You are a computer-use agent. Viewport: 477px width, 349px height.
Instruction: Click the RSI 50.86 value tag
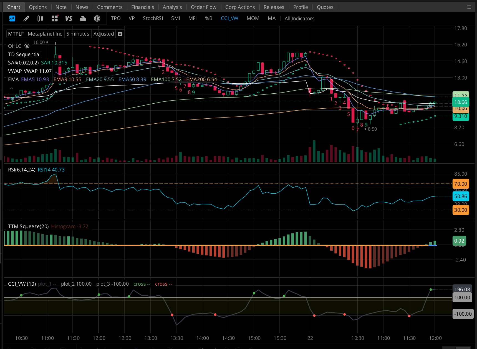coord(461,196)
